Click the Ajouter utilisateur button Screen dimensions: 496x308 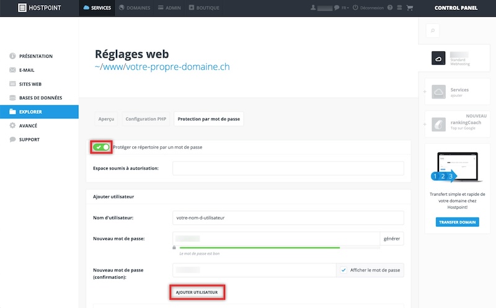[197, 292]
